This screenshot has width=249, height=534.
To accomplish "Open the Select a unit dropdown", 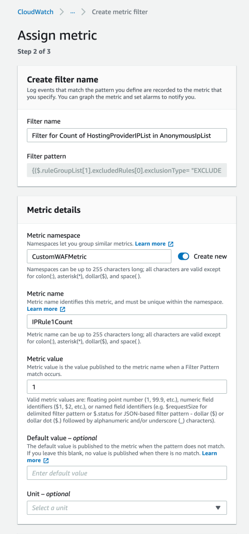I will 127,507.
